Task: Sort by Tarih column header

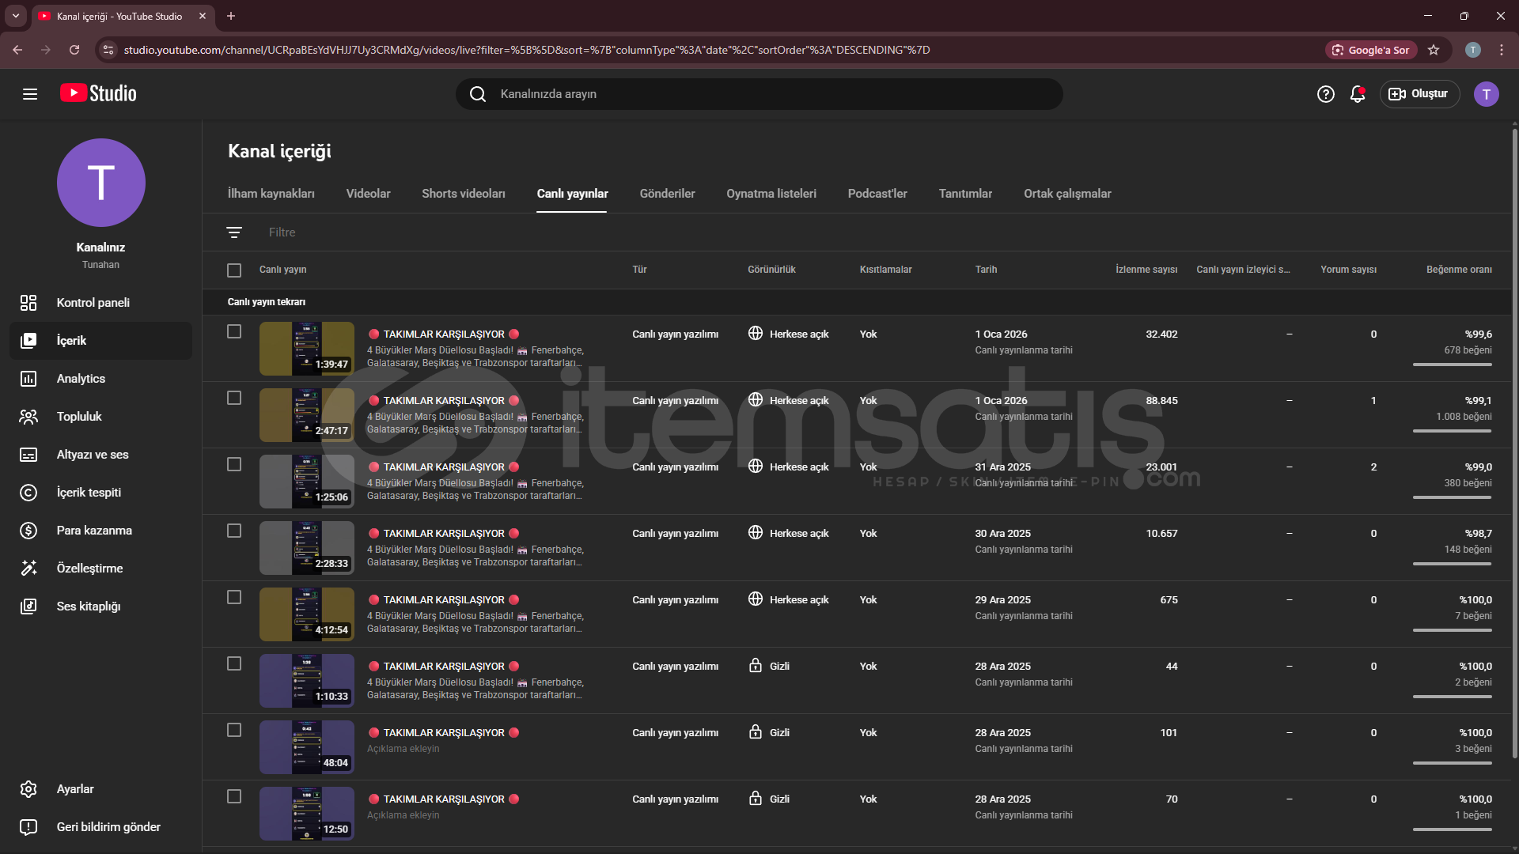Action: [986, 270]
